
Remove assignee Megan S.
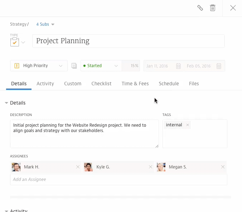(x=223, y=167)
